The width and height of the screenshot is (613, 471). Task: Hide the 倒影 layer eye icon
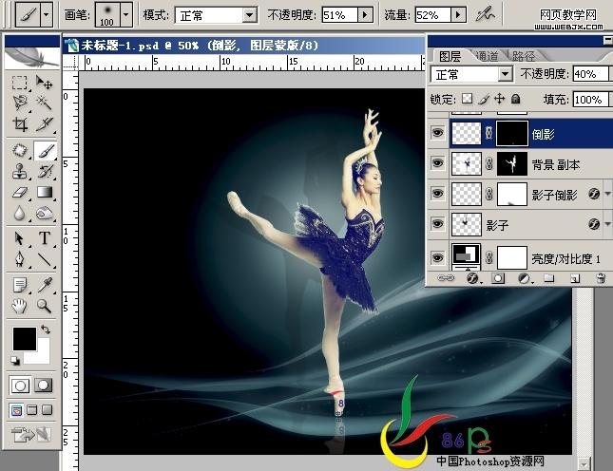coord(437,132)
